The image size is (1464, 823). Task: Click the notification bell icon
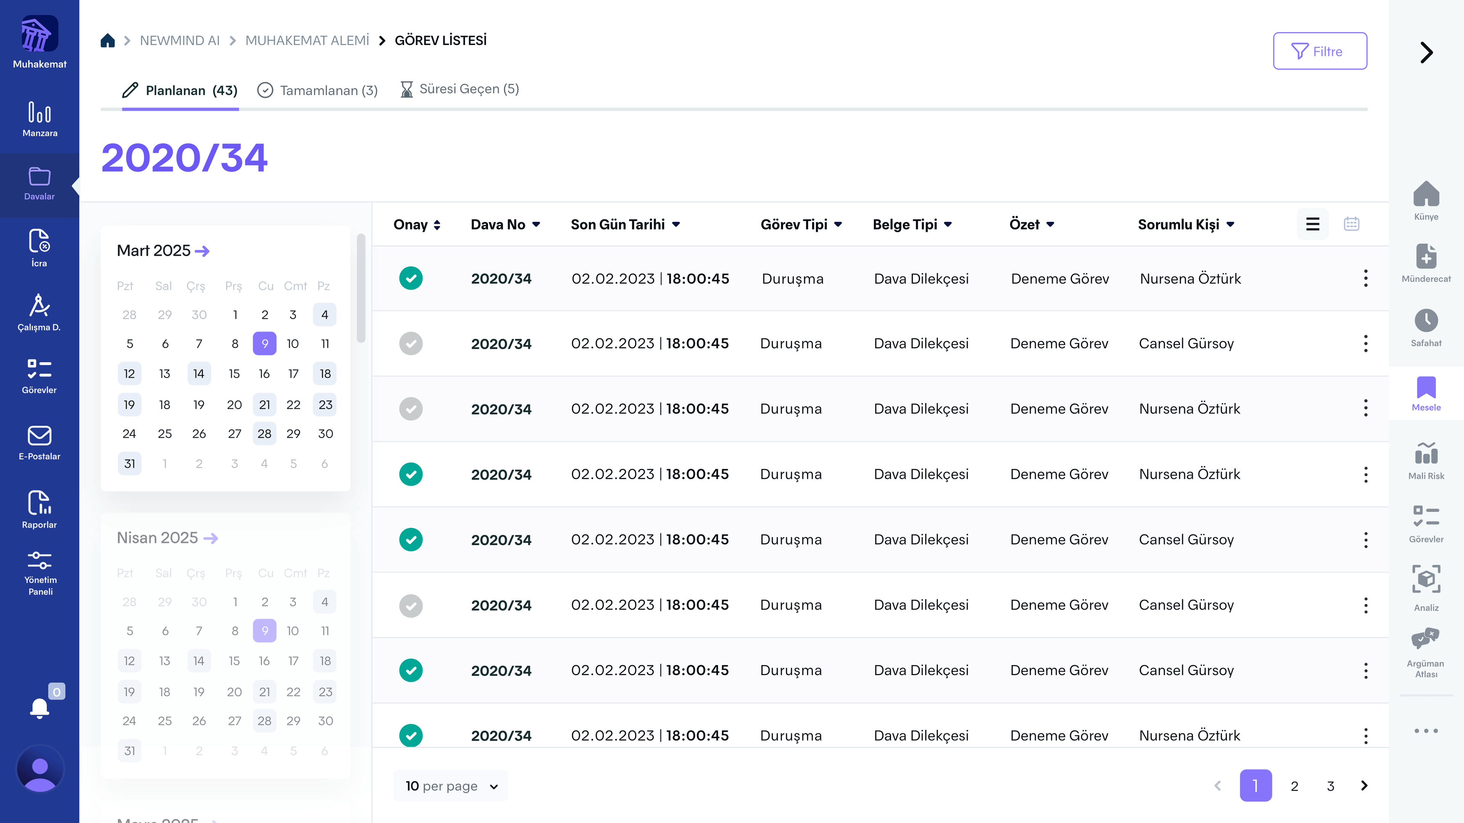click(x=39, y=708)
